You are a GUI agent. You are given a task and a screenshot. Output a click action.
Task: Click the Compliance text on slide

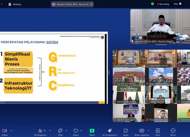pyautogui.click(x=61, y=85)
